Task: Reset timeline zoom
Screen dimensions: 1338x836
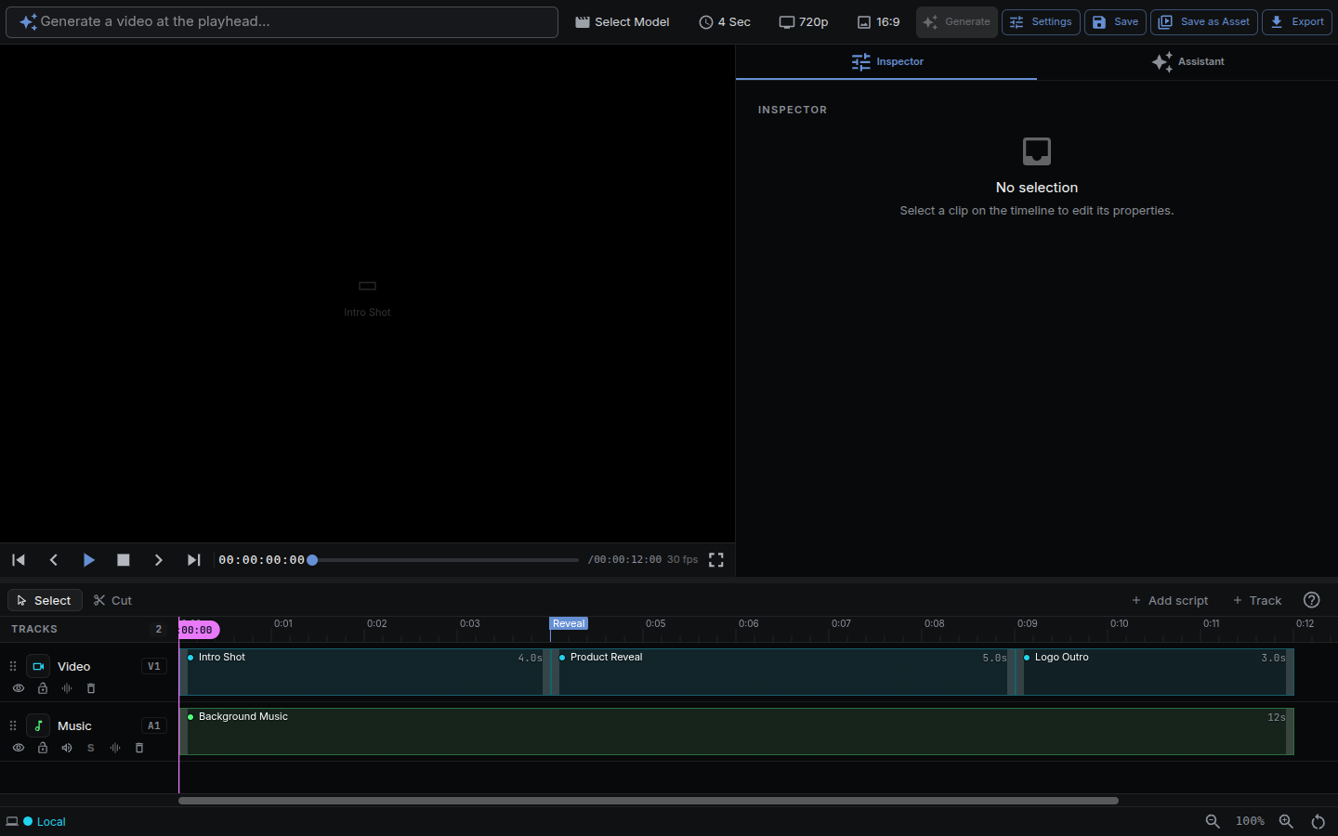Action: [x=1318, y=821]
